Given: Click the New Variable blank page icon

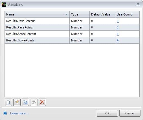Looking at the screenshot, I should (8, 102).
